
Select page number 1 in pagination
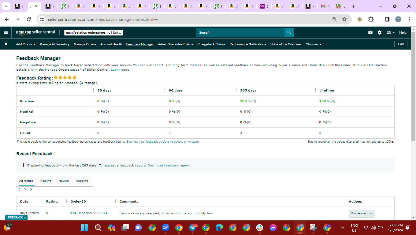[25, 189]
